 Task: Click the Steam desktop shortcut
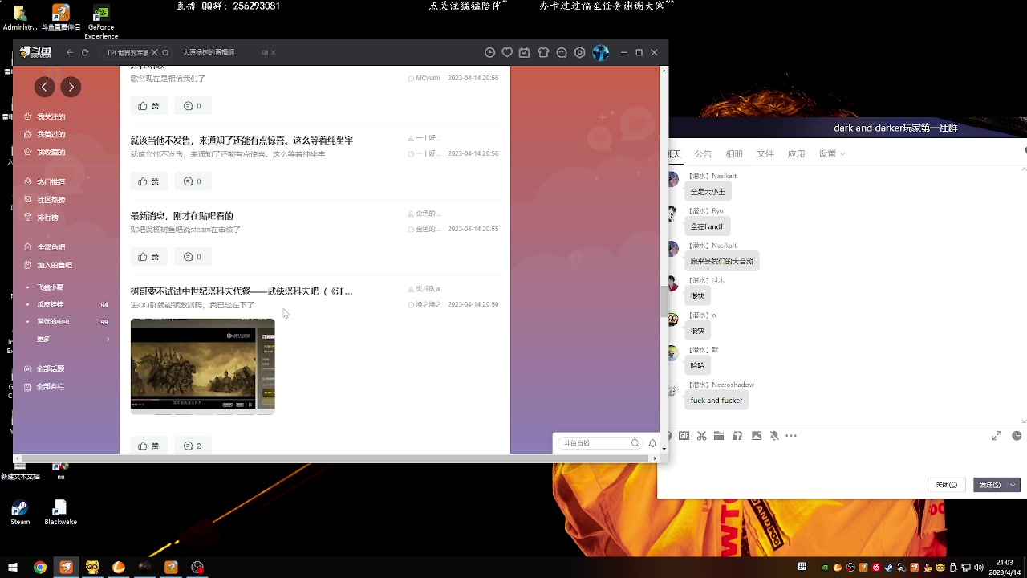(20, 512)
